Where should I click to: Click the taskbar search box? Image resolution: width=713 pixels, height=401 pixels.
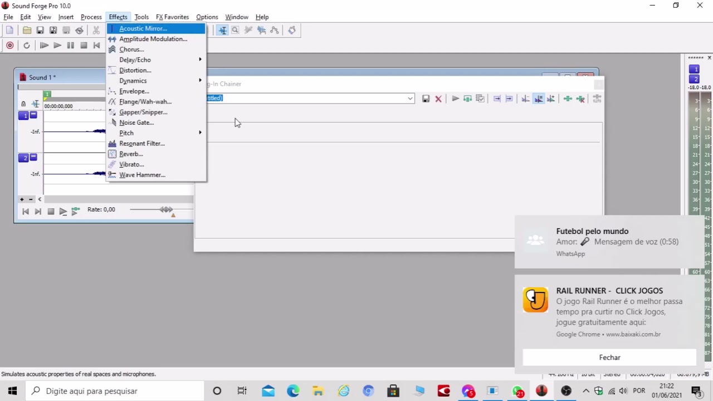click(x=114, y=391)
